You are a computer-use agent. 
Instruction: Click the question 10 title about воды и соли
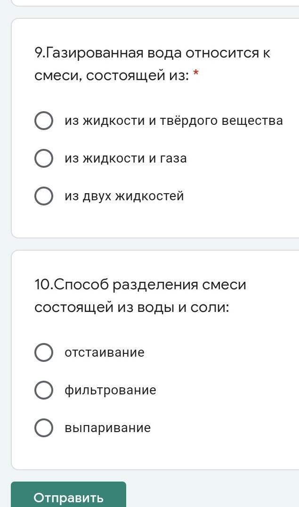click(140, 296)
